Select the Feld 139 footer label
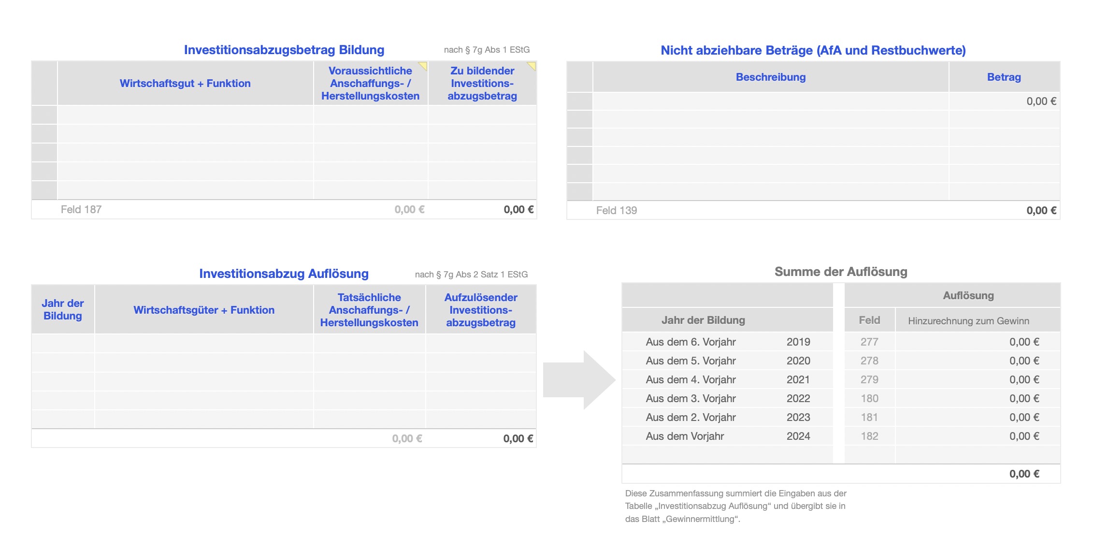The height and width of the screenshot is (550, 1094). 617,210
